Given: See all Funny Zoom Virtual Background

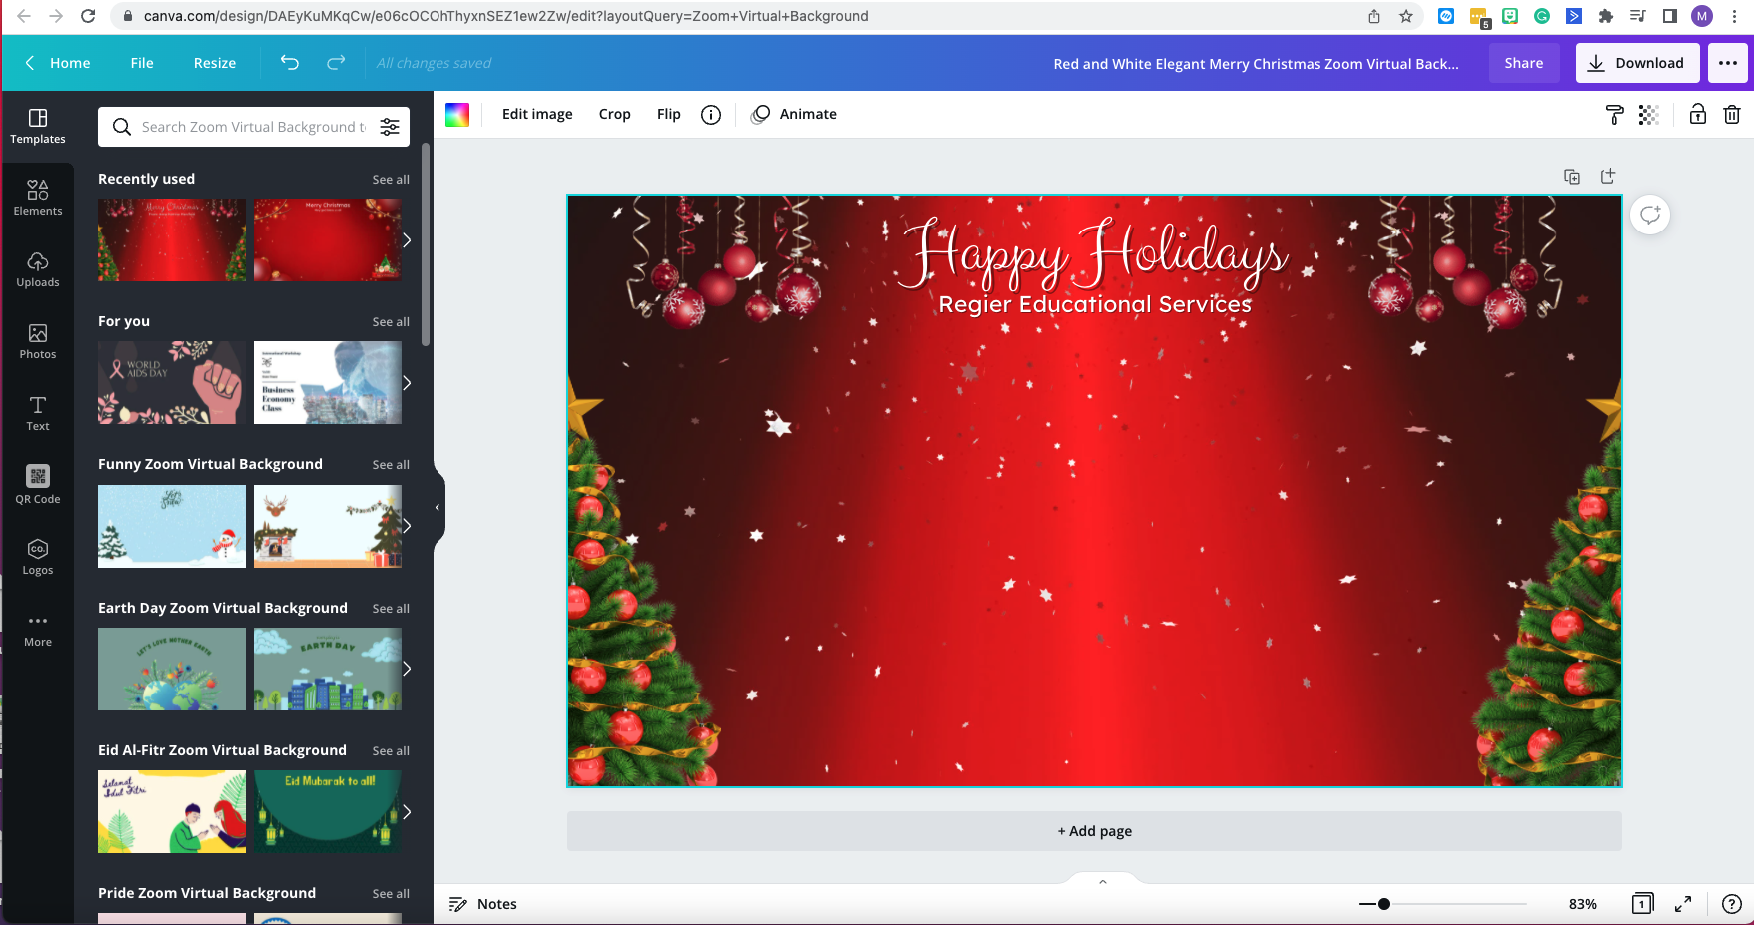Looking at the screenshot, I should (x=391, y=465).
